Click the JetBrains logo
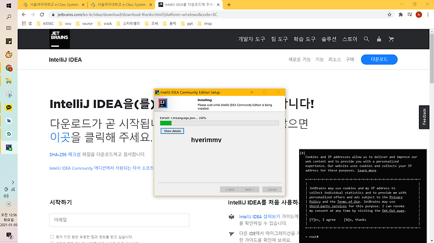The height and width of the screenshot is (243, 434). (x=60, y=39)
